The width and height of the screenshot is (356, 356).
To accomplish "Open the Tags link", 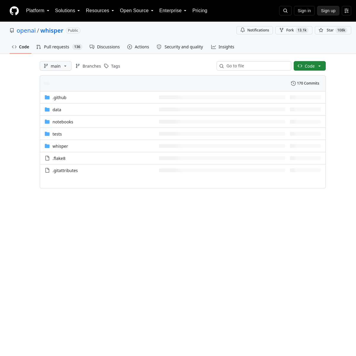I will 112,66.
